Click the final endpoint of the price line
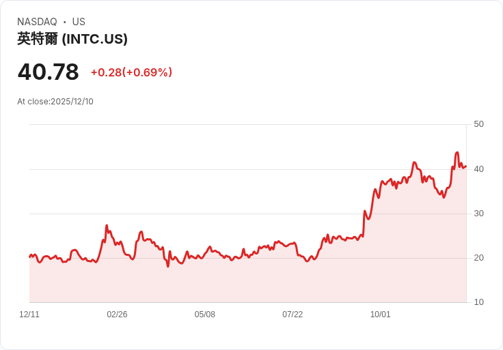Image resolution: width=503 pixels, height=350 pixels. click(465, 166)
